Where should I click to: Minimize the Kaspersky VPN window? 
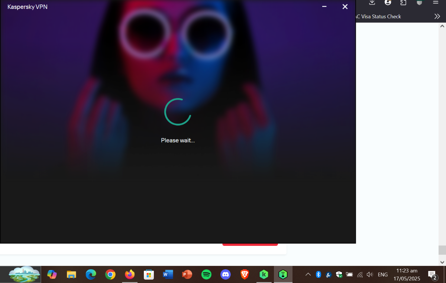[324, 7]
